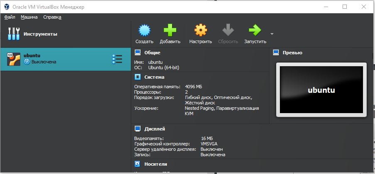Click the VirtualBox title bar app icon

7,7
